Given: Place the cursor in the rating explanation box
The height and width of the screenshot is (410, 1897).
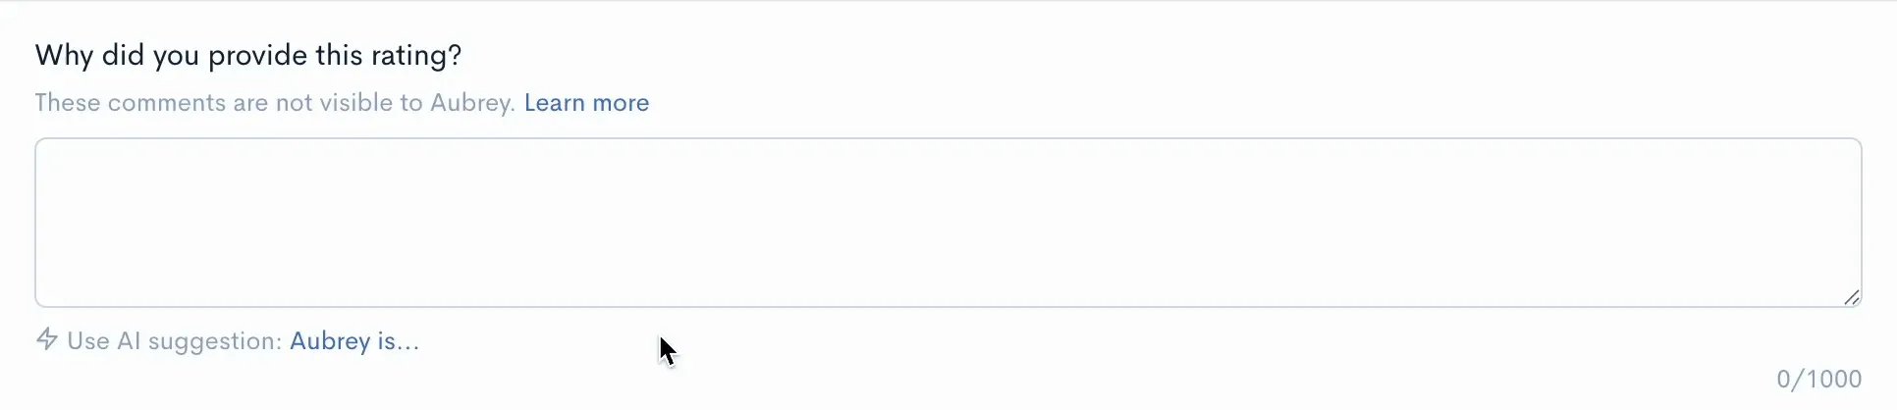Looking at the screenshot, I should coord(948,222).
